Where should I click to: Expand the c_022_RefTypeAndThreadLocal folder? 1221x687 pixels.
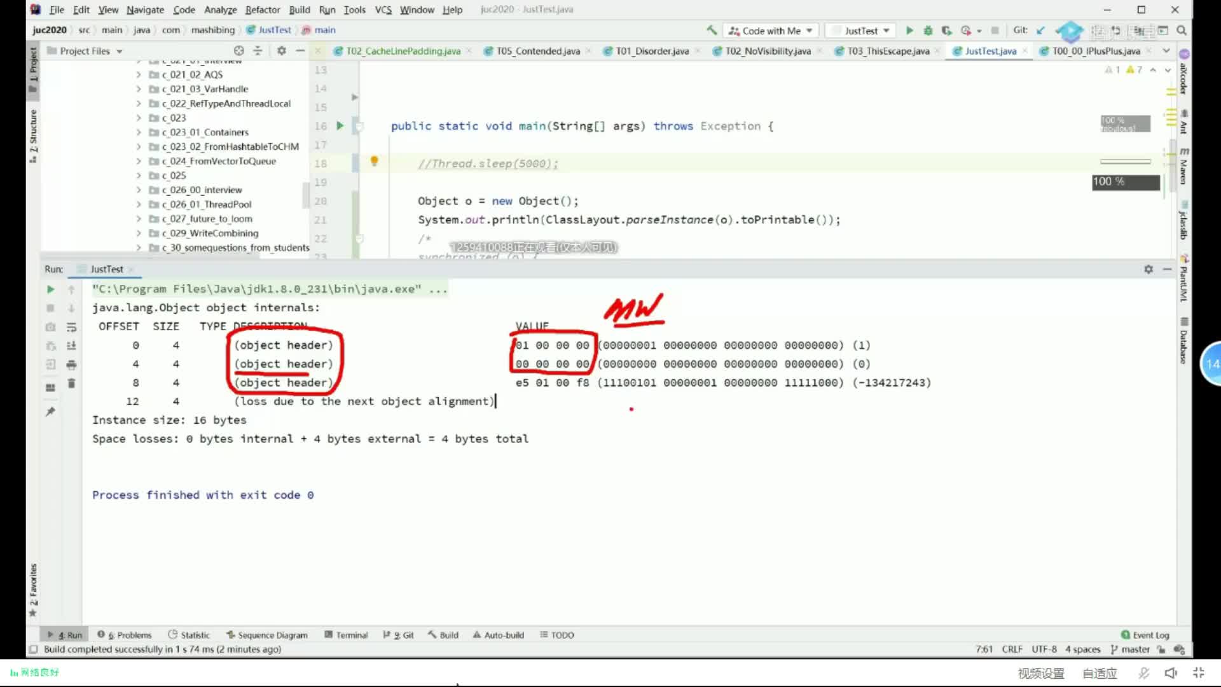pyautogui.click(x=139, y=104)
